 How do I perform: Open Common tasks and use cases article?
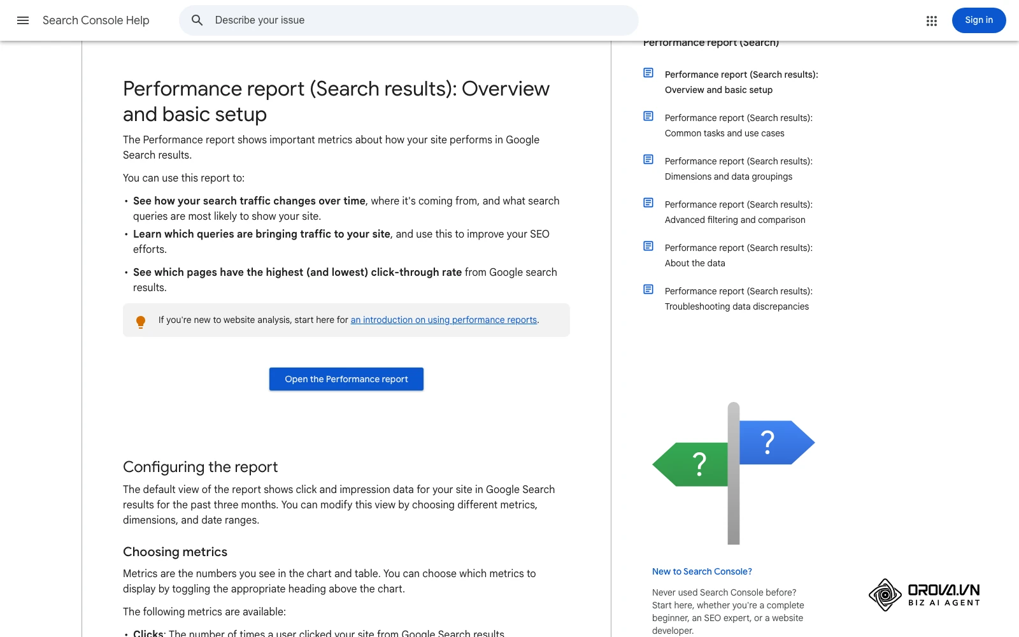(x=739, y=125)
